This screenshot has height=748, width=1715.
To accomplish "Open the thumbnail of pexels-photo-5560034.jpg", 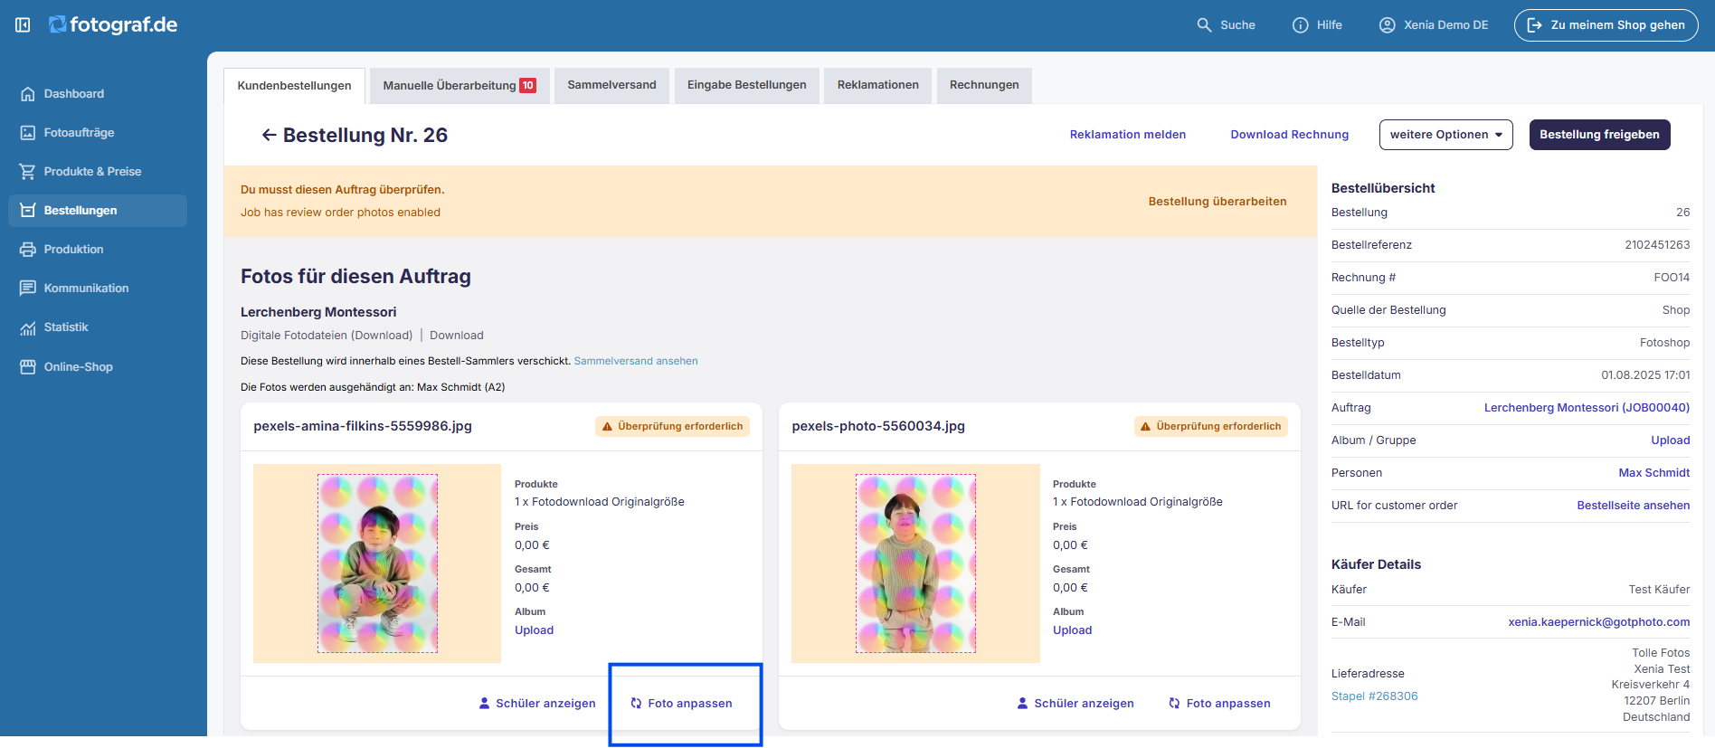I will pos(915,563).
